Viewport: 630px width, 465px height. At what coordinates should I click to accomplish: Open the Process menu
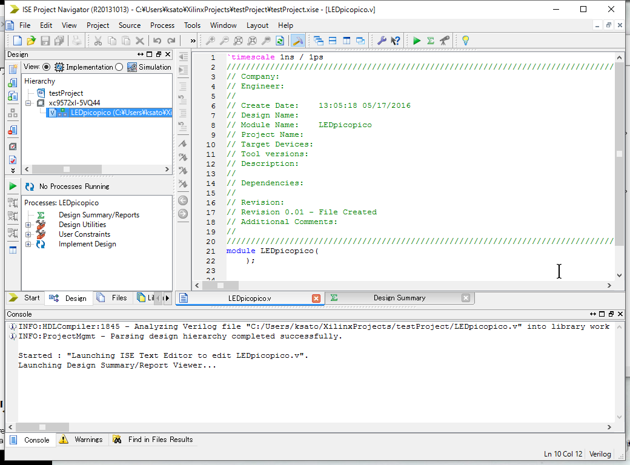click(162, 25)
